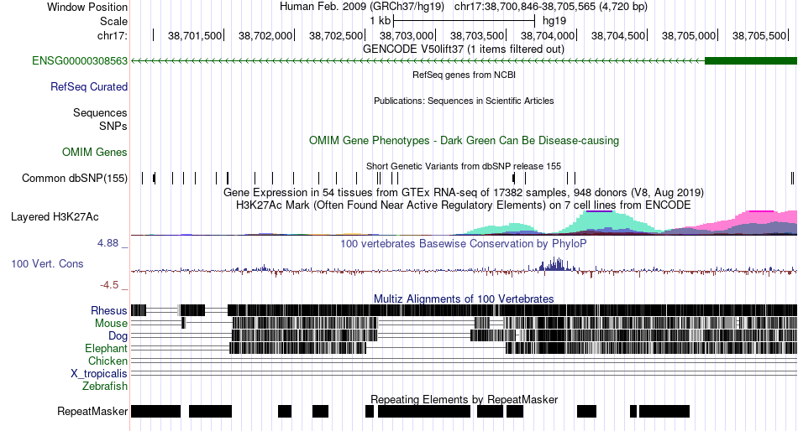Select the Common dbSNP(155) track label
Screen dimensions: 798x431
pos(74,179)
